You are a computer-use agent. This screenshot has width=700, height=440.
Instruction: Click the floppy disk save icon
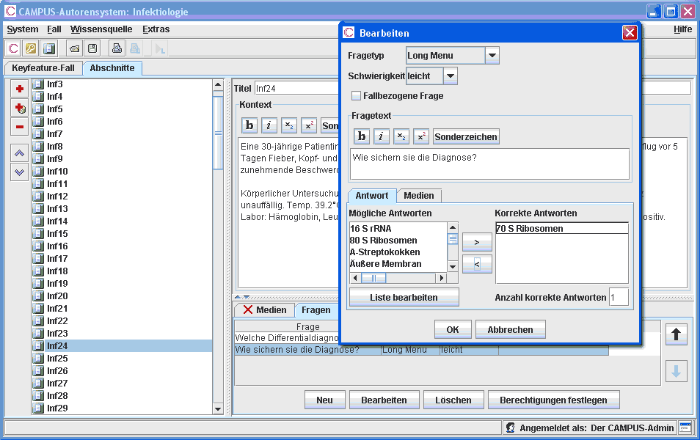pyautogui.click(x=92, y=49)
